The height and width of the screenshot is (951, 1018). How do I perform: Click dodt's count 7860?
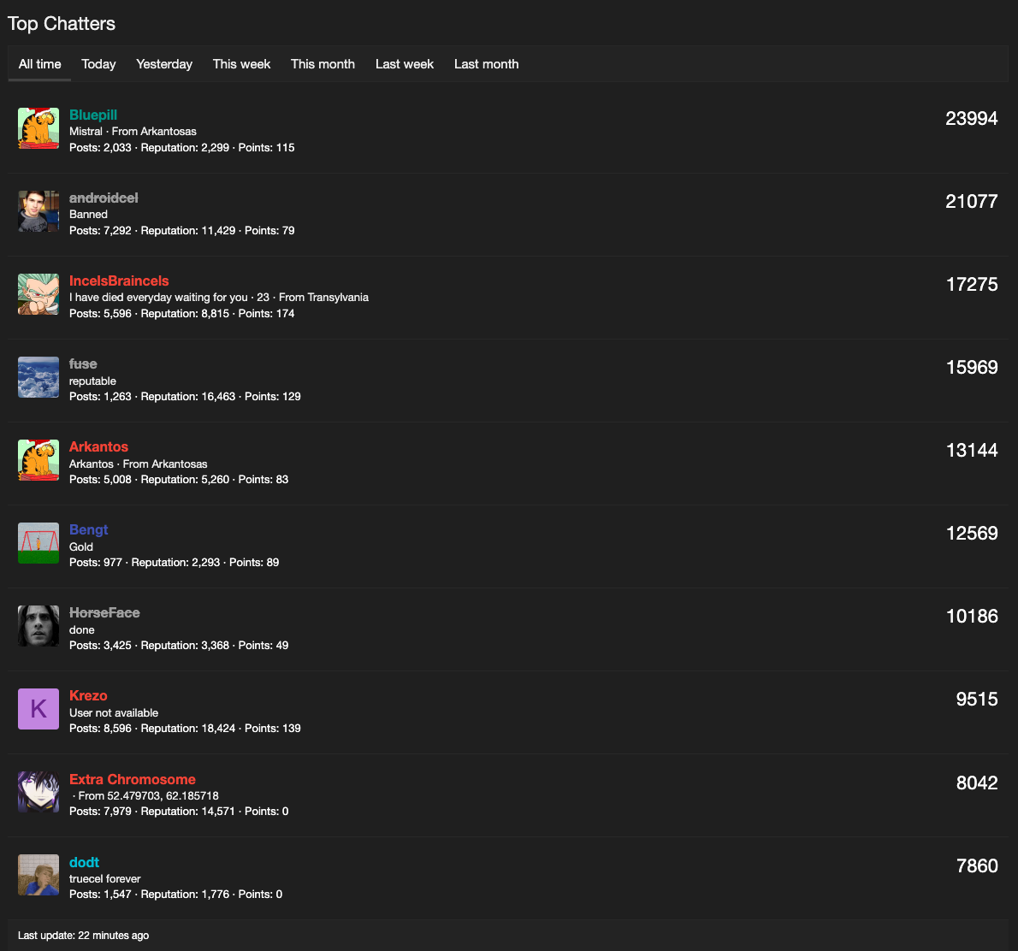[x=976, y=866]
